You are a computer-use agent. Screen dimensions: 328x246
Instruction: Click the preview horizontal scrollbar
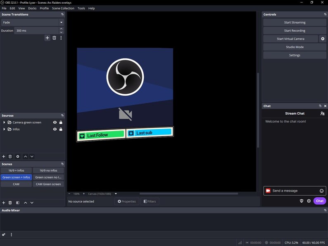pos(189,194)
